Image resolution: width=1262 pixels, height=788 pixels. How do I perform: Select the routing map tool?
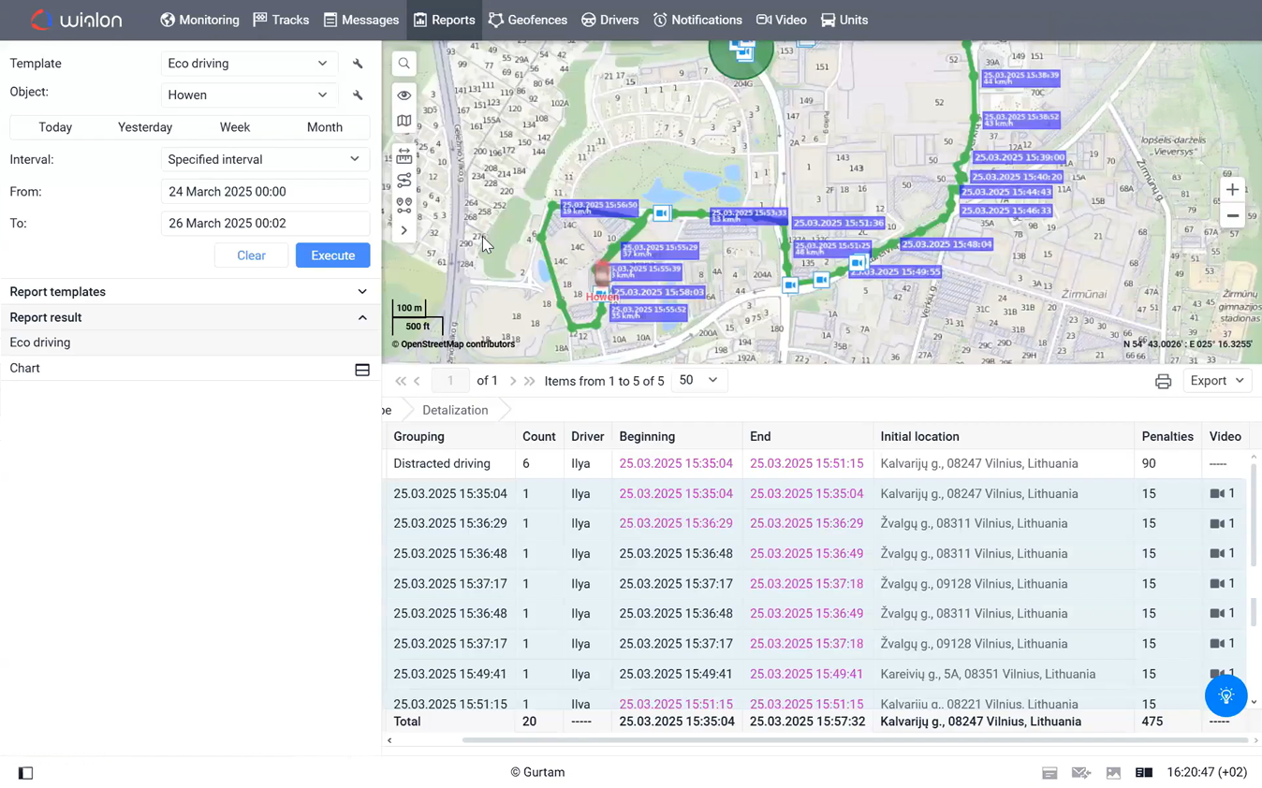coord(404,181)
